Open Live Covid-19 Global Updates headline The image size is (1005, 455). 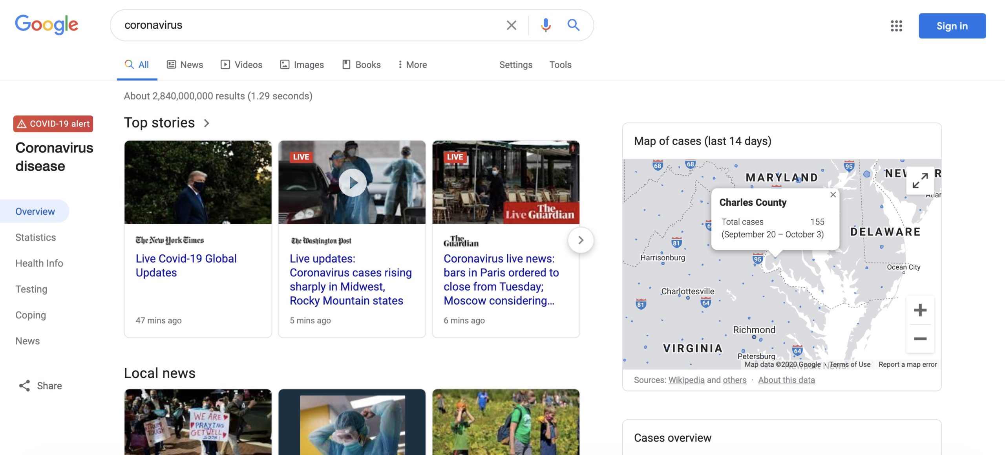(186, 265)
